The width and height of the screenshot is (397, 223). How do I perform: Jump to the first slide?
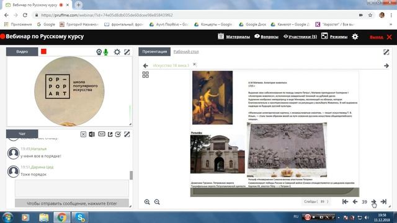click(x=345, y=201)
